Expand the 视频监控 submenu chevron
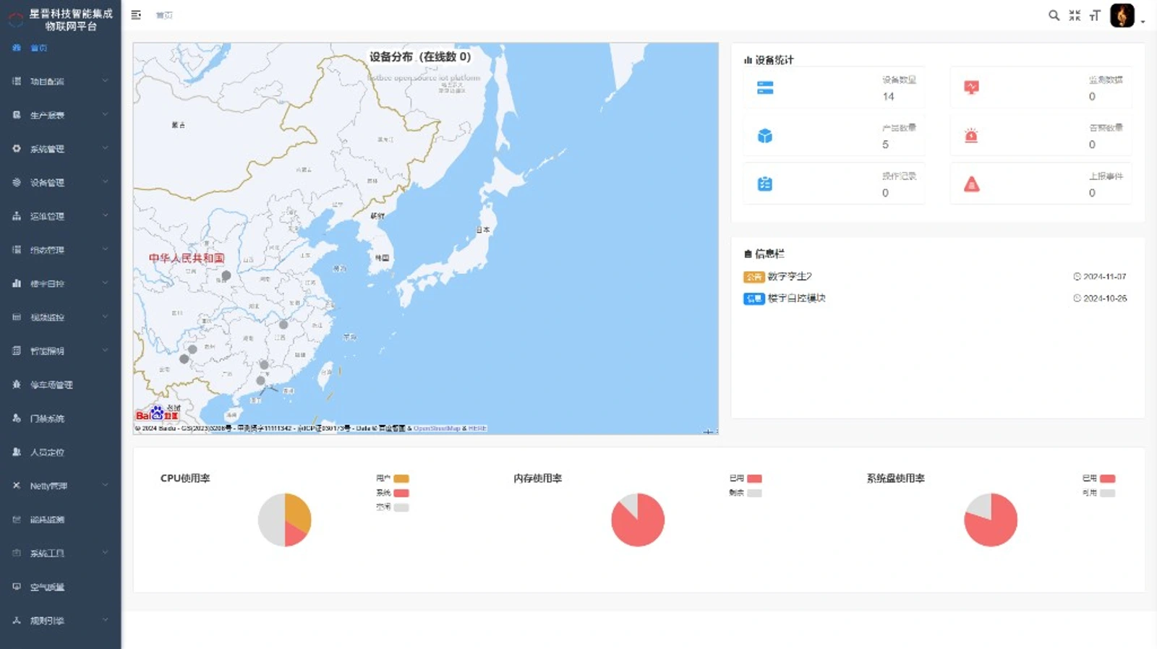 pos(106,317)
